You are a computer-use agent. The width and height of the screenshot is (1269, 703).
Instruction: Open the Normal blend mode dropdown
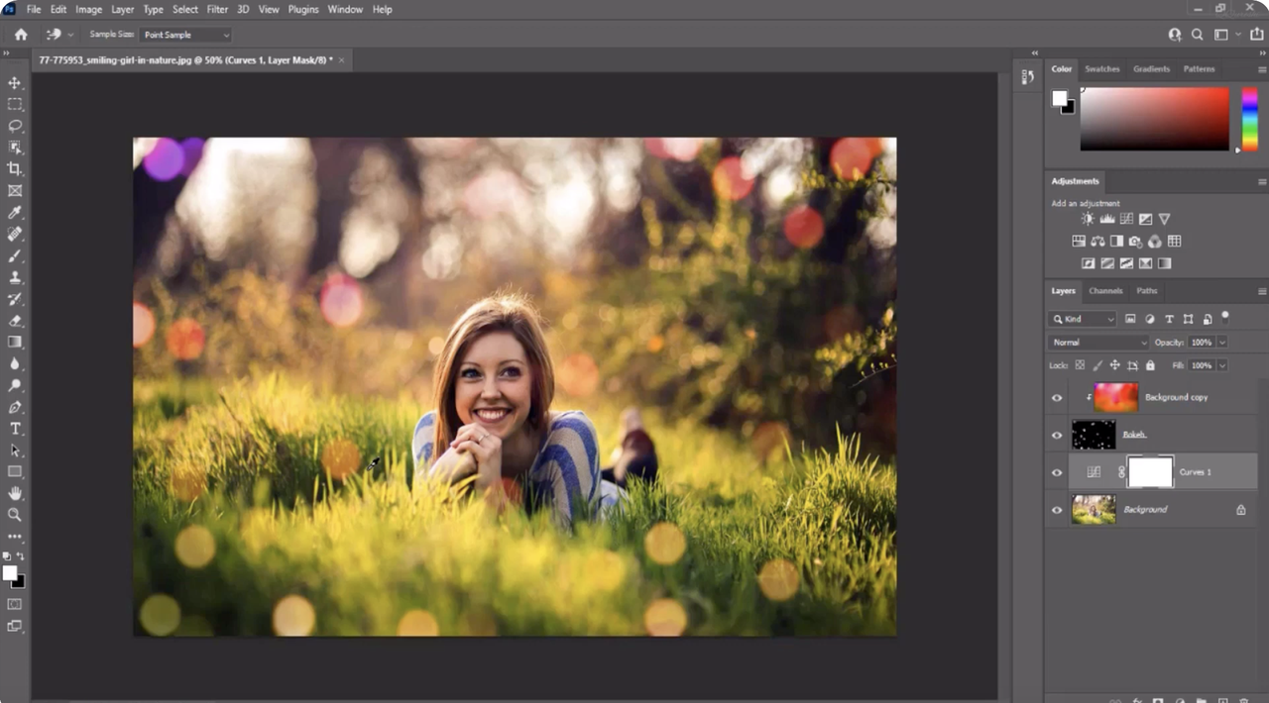tap(1098, 343)
